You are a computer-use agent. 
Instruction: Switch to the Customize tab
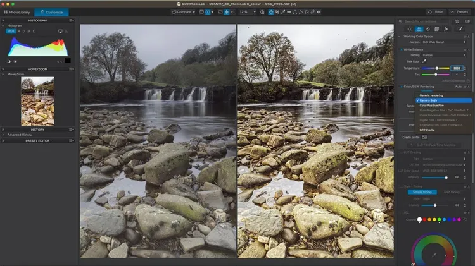point(51,12)
